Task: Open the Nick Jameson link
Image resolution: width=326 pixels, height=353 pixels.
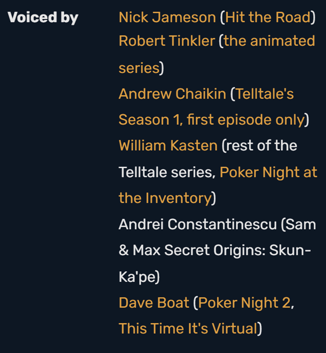Action: pos(167,18)
